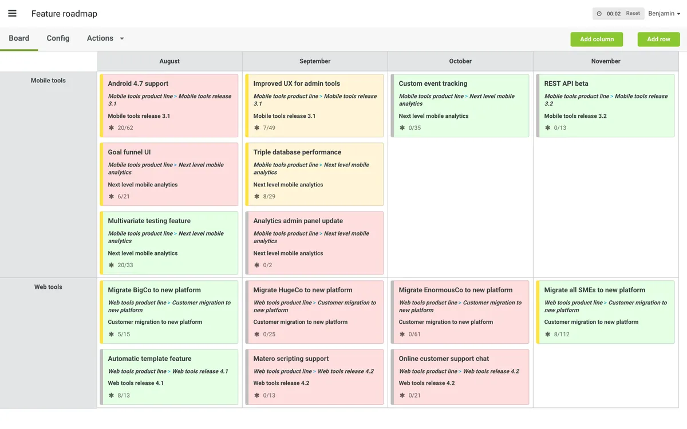Reset the timer

click(x=633, y=14)
